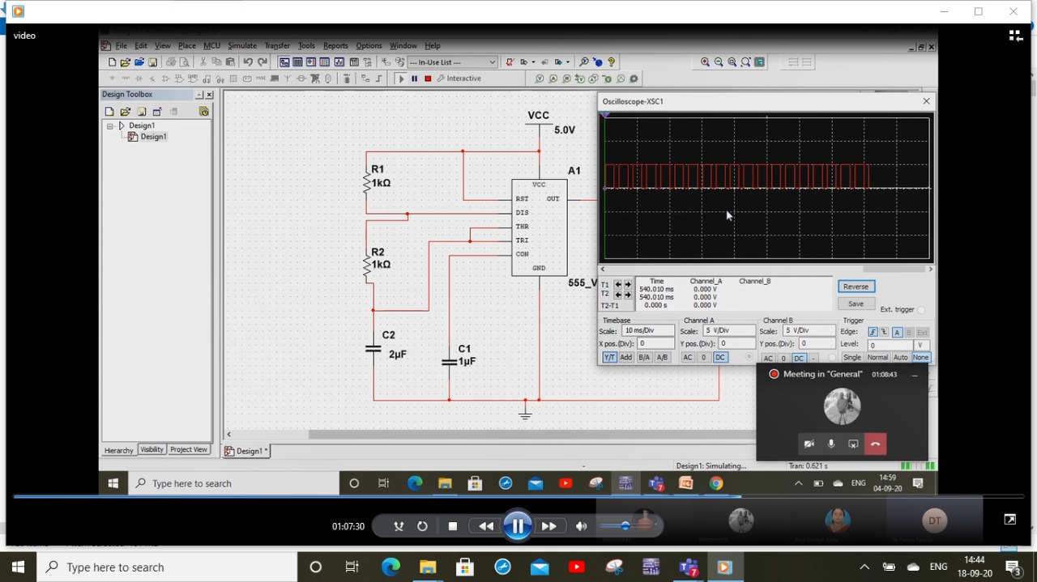The height and width of the screenshot is (582, 1037).
Task: Stop video playback in the media player
Action: click(453, 526)
